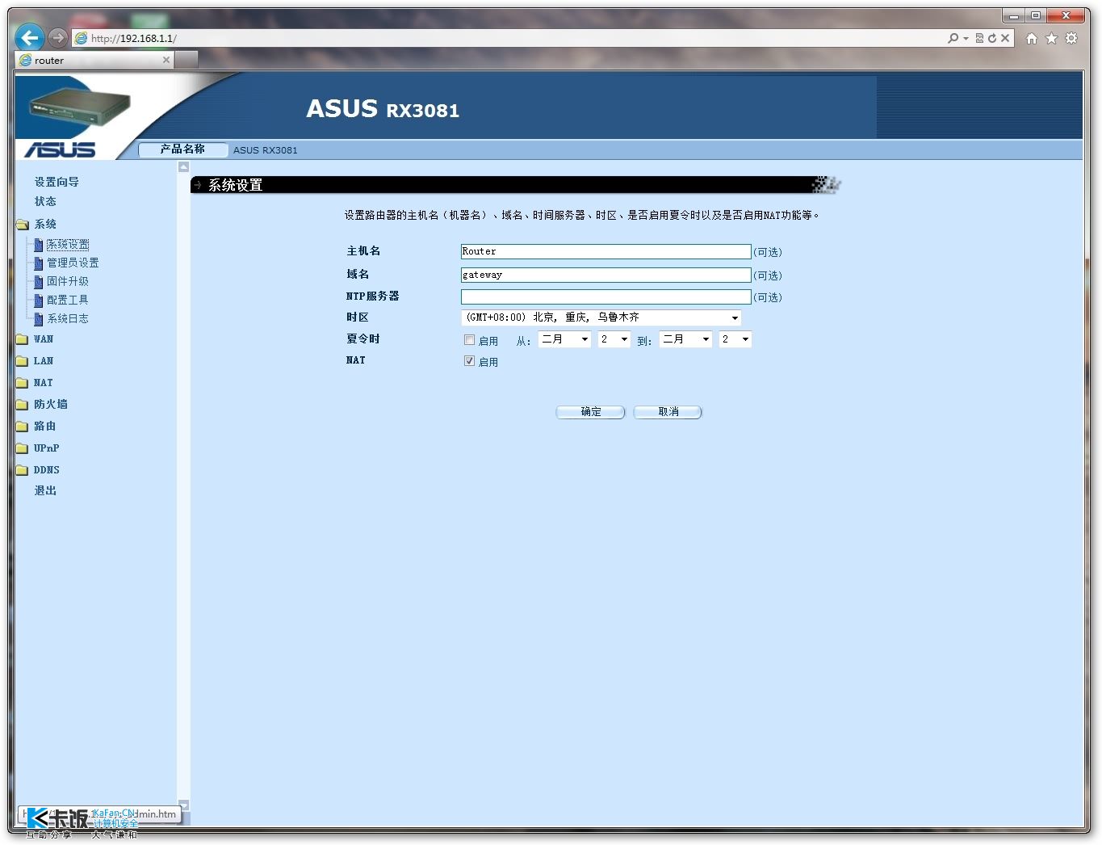Open the address bar search dropdown arrow
Image resolution: width=1102 pixels, height=845 pixels.
point(966,38)
